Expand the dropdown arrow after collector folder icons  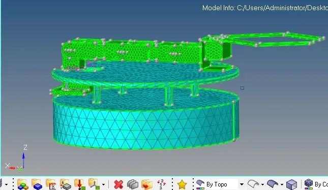click(x=103, y=184)
